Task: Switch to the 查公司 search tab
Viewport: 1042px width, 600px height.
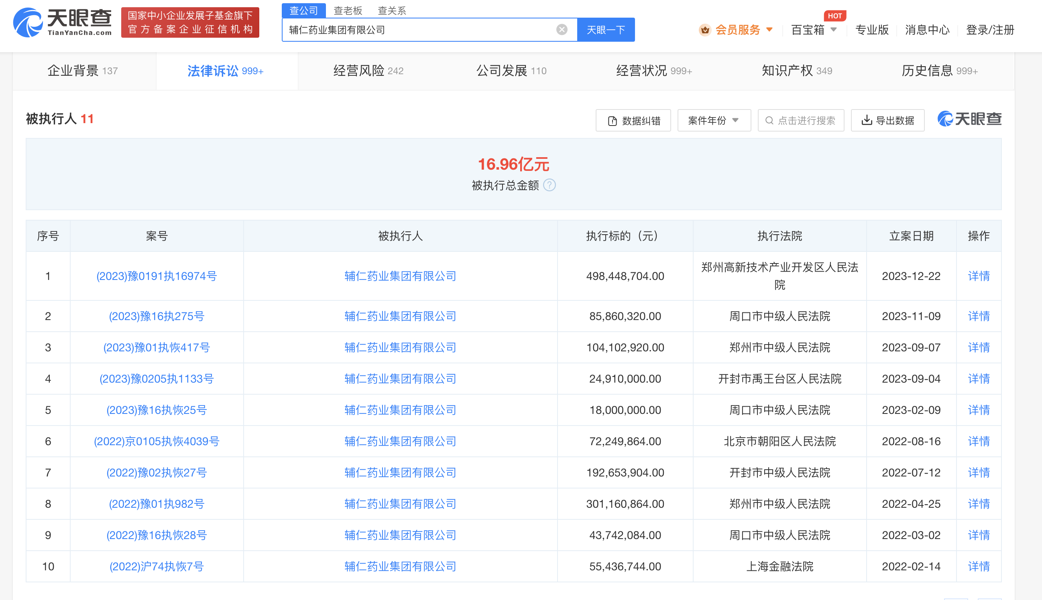Action: (303, 10)
